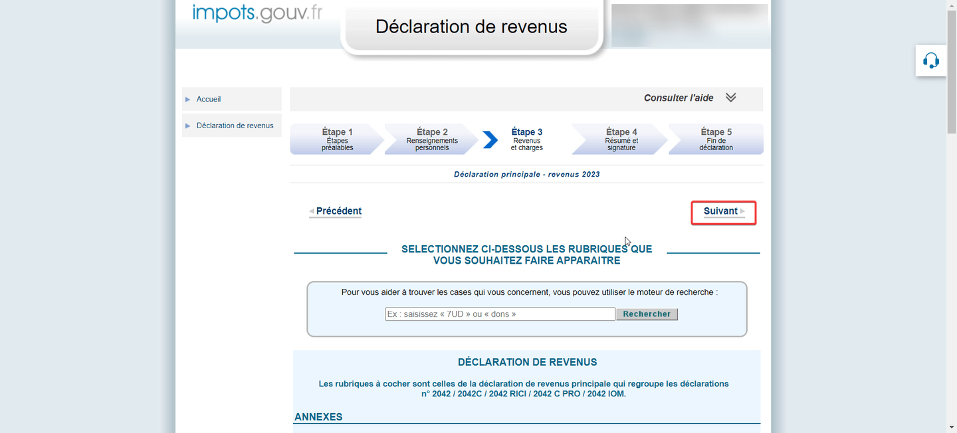This screenshot has height=433, width=957.
Task: Open the headset assistance panel
Action: tap(930, 60)
